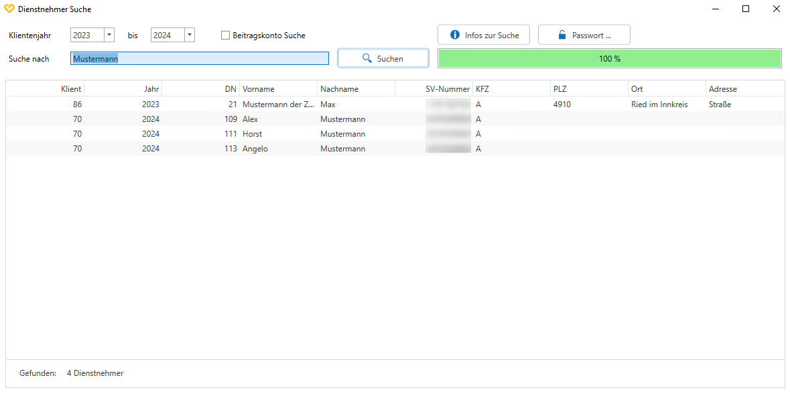Sort by the Nachname column header
This screenshot has width=790, height=394.
pos(339,89)
